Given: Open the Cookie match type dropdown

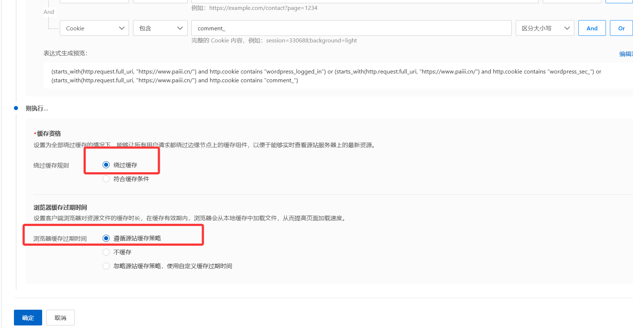Looking at the screenshot, I should [94, 28].
